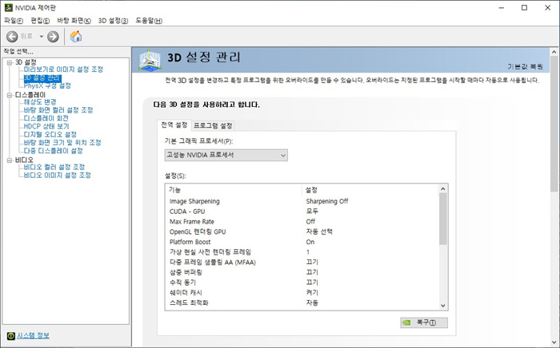Collapse the 비디오 tree node
The image size is (560, 348).
click(10, 160)
